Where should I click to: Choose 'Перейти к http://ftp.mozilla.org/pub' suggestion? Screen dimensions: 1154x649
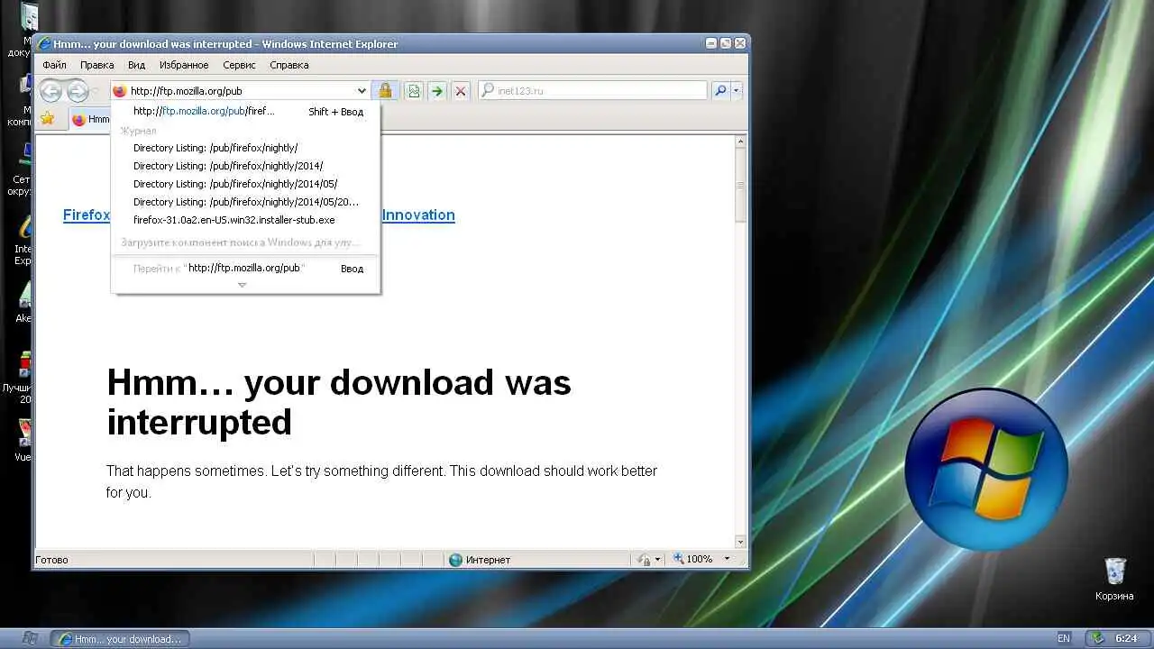coord(245,269)
